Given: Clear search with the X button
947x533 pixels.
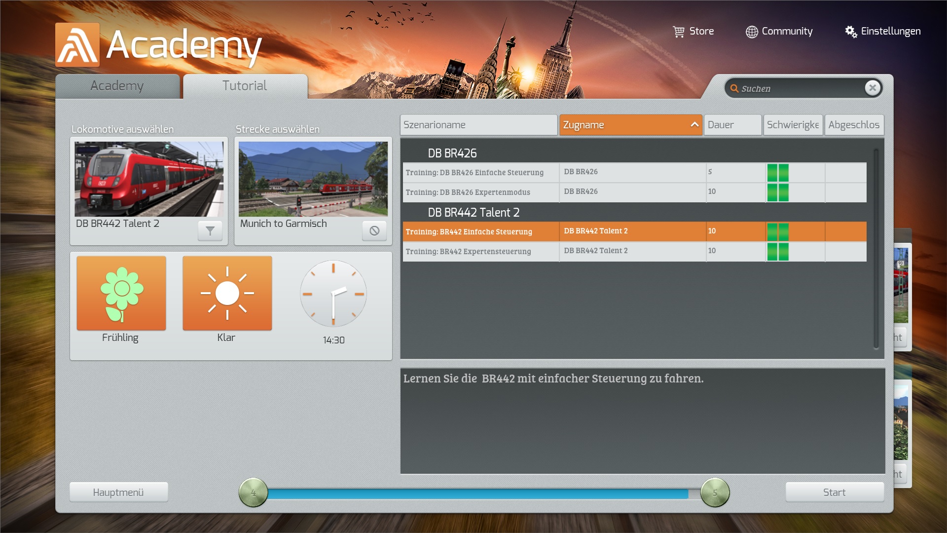Looking at the screenshot, I should (873, 88).
